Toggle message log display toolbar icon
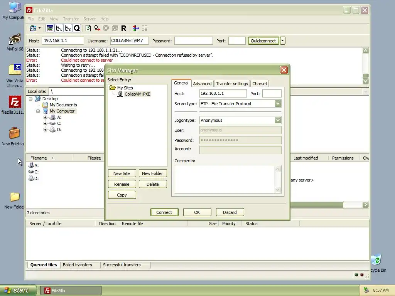Image resolution: width=395 pixels, height=296 pixels. (x=50, y=28)
